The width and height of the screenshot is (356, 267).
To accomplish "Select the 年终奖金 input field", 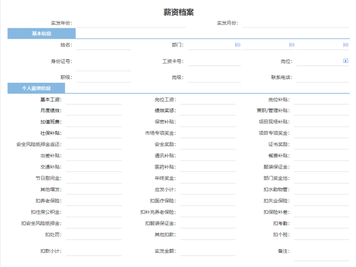I will [x=208, y=179].
